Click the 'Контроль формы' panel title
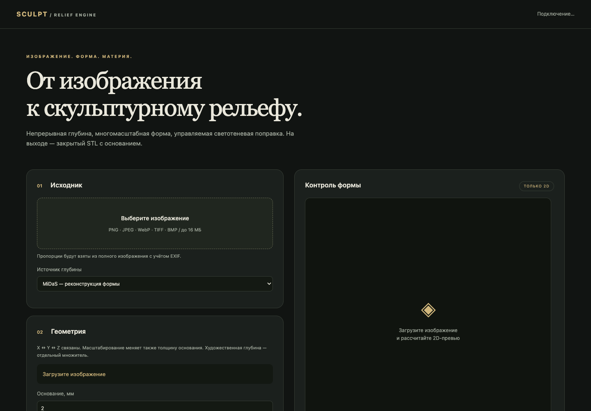The height and width of the screenshot is (411, 591). click(333, 185)
